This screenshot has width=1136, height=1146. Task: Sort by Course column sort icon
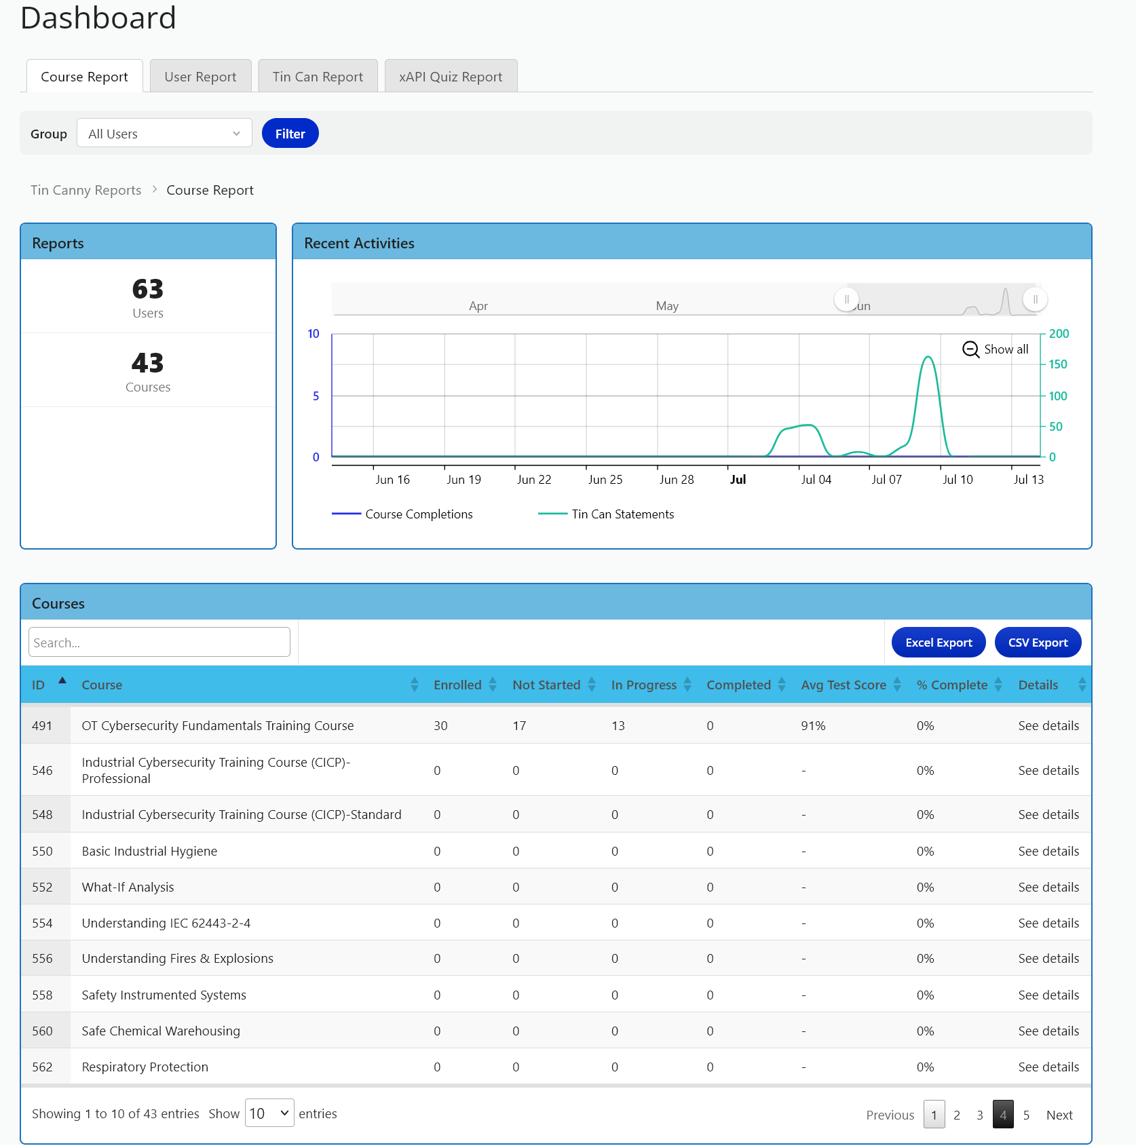click(x=415, y=685)
